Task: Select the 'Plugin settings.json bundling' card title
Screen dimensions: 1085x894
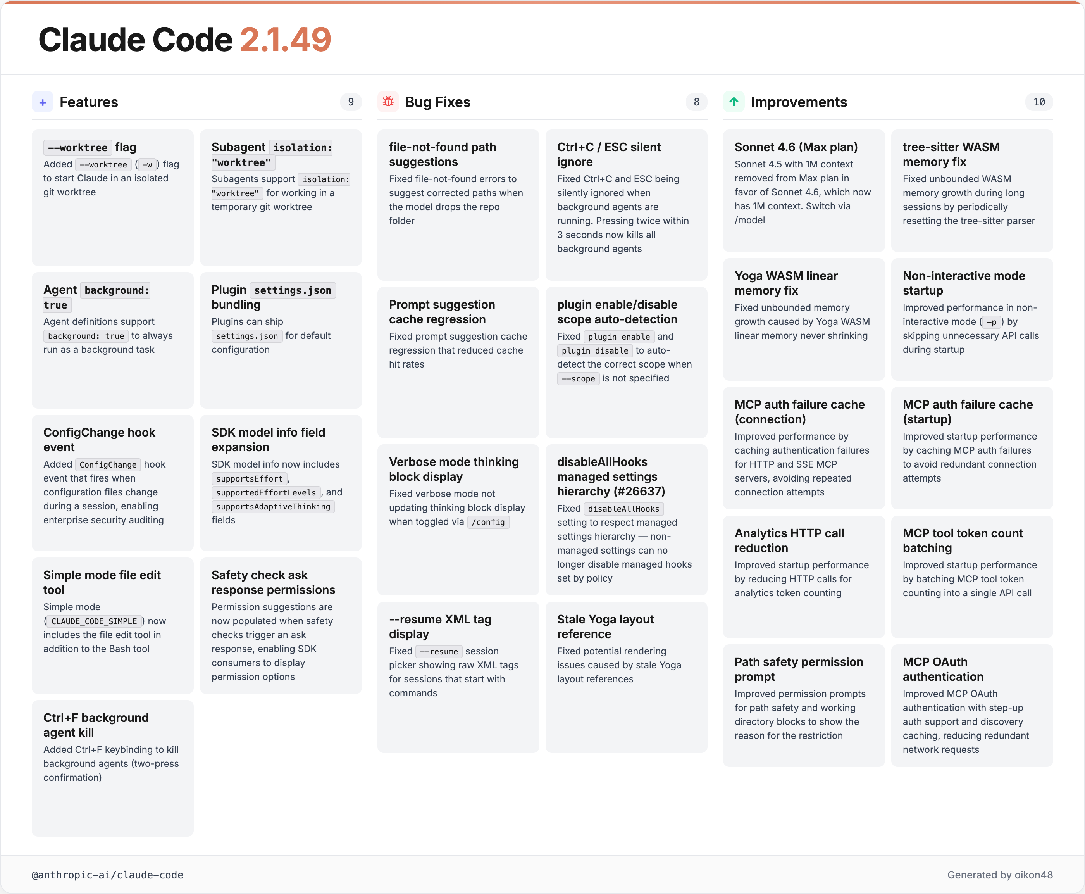Action: (x=273, y=297)
